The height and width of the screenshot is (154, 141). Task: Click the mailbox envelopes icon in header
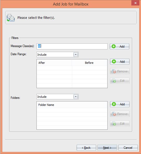click(x=11, y=18)
